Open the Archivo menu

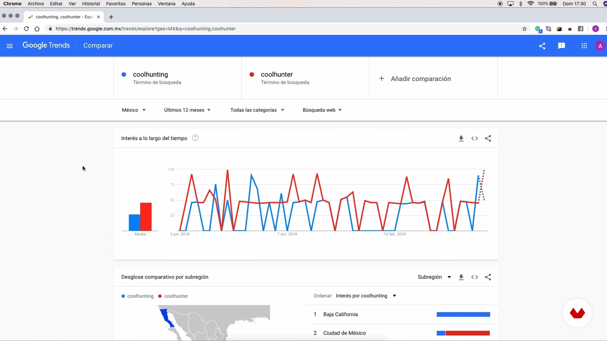[x=36, y=4]
